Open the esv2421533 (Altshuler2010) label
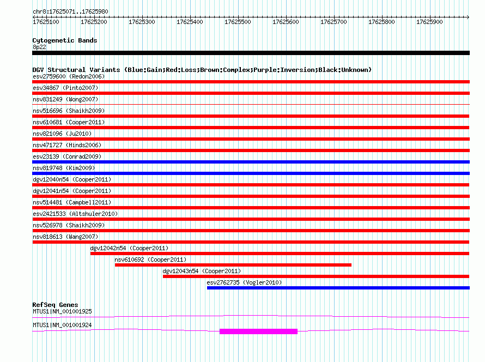Viewport: 485px width, 362px height. point(75,214)
